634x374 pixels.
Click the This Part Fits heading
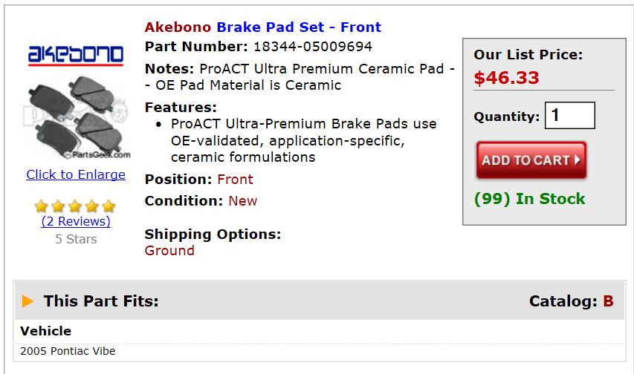[x=101, y=301]
